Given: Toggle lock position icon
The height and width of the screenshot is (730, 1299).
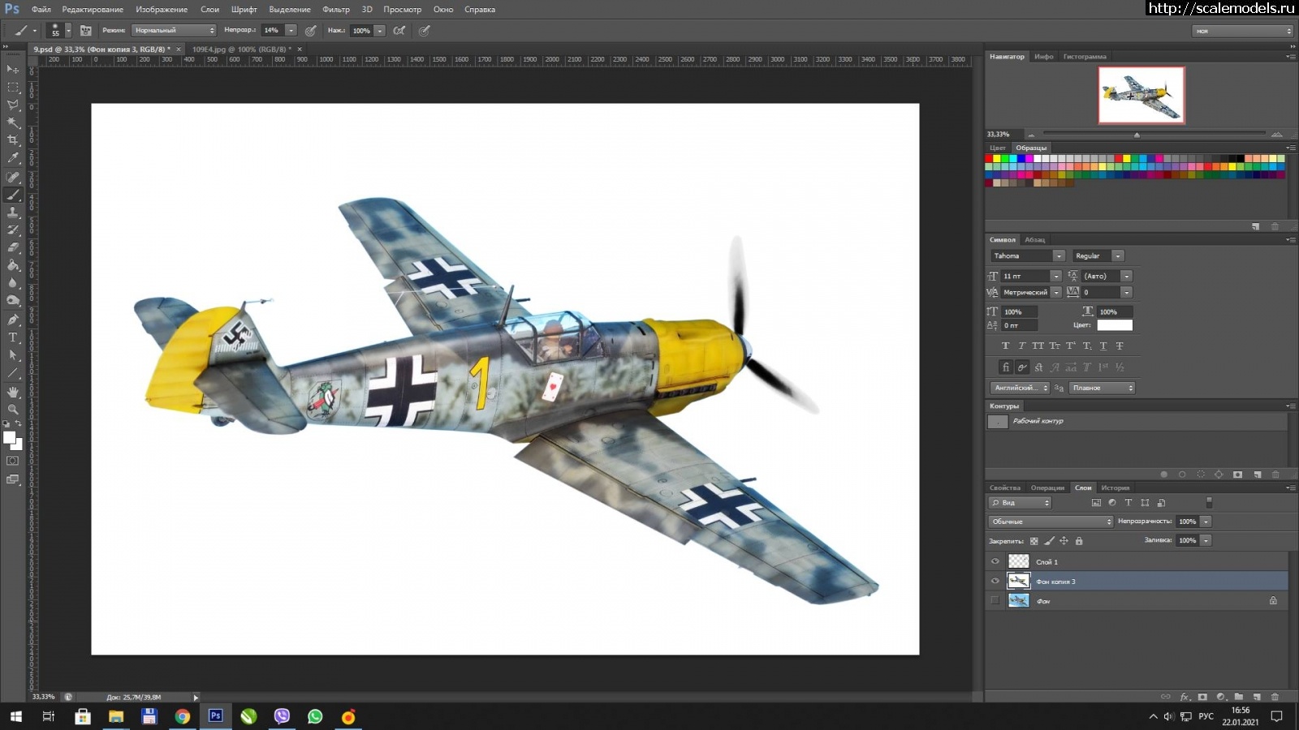Looking at the screenshot, I should point(1064,541).
